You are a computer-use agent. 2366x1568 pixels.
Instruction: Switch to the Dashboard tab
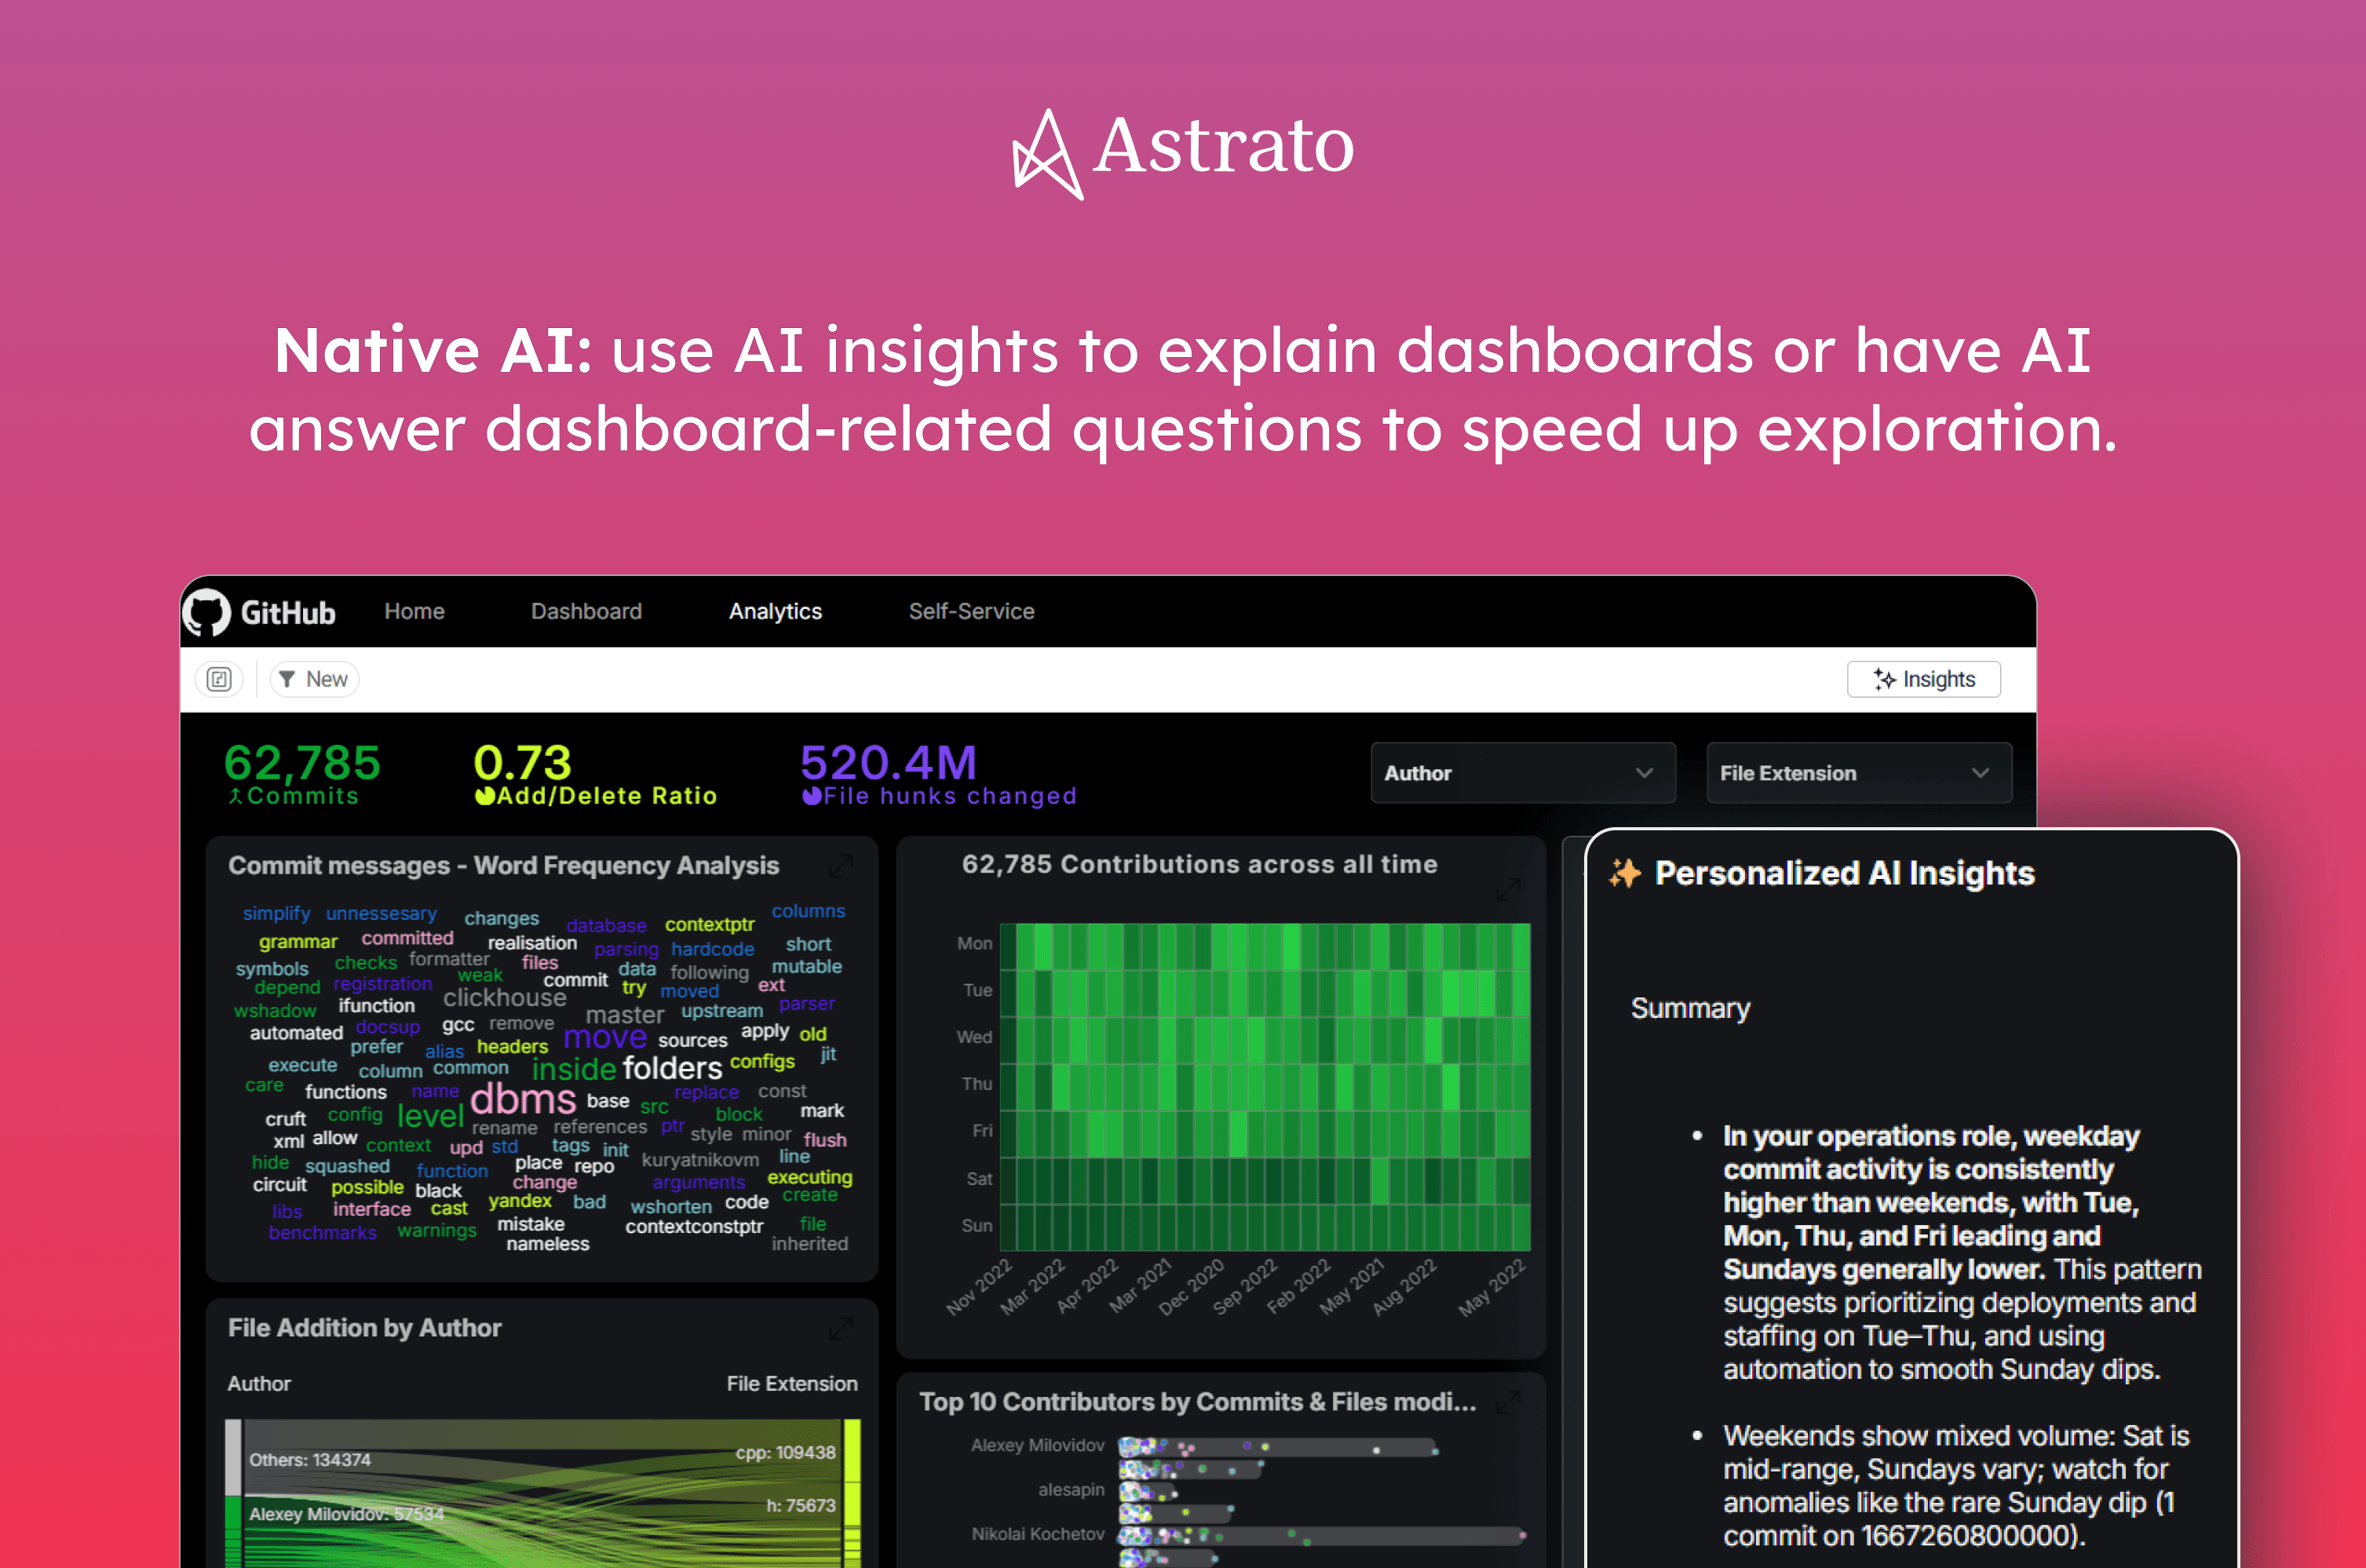click(x=586, y=611)
